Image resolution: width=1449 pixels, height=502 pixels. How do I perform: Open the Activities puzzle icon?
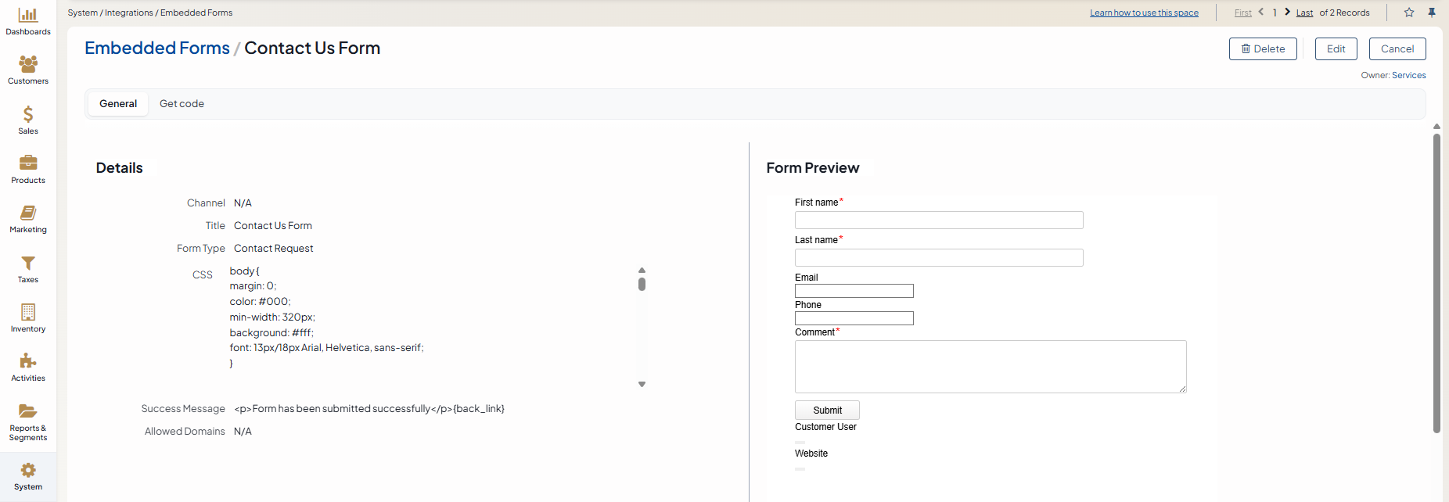[28, 361]
